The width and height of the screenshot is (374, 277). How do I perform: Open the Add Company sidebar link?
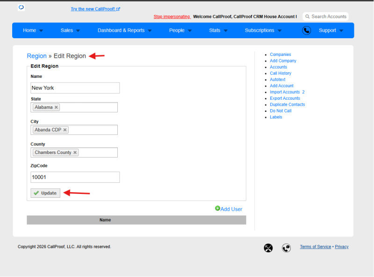283,61
